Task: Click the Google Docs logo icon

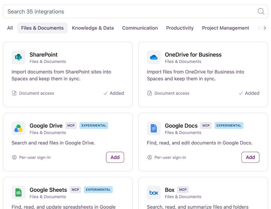Action: coord(154,128)
